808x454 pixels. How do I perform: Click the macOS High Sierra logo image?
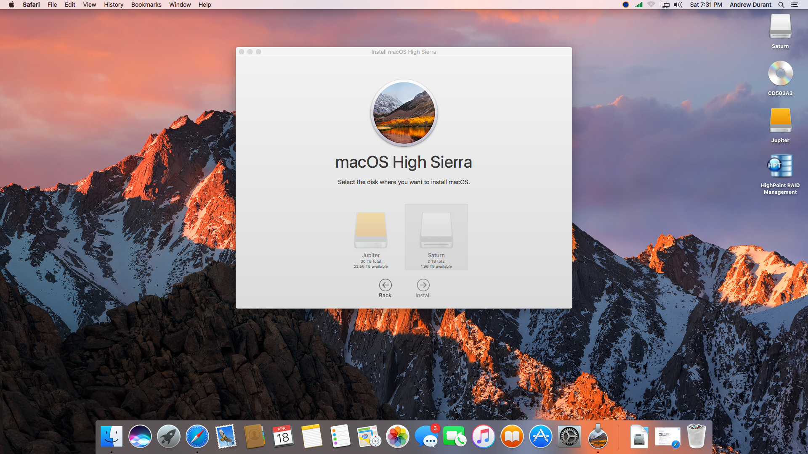tap(404, 113)
